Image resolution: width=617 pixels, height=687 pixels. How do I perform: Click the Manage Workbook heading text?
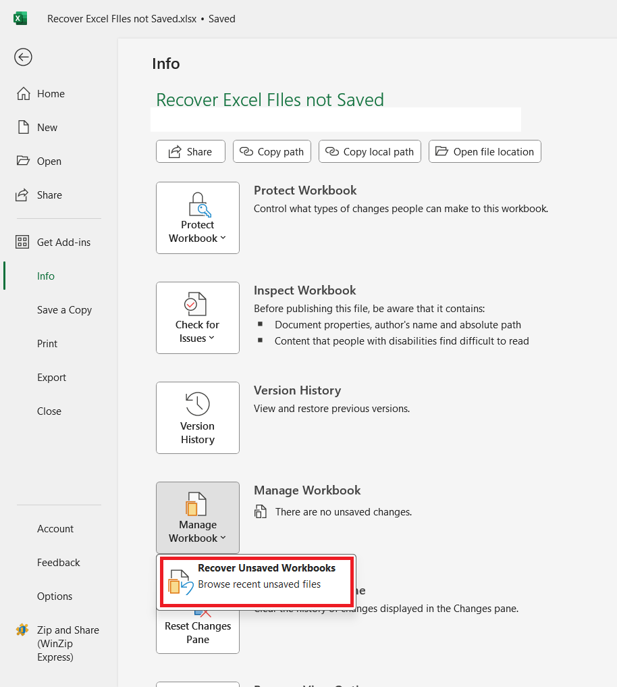(307, 490)
